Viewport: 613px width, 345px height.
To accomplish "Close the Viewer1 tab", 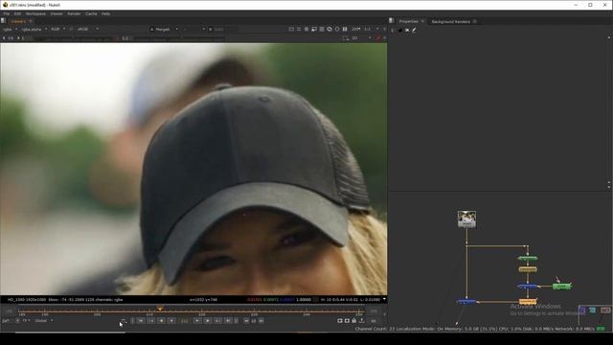I will (x=31, y=21).
